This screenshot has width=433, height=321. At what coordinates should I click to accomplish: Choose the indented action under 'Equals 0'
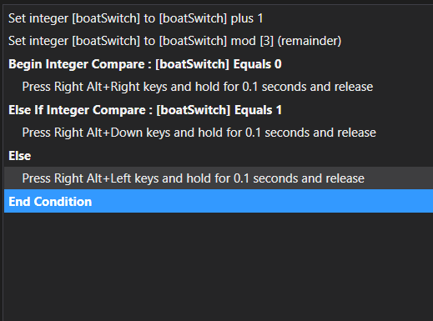(219, 87)
